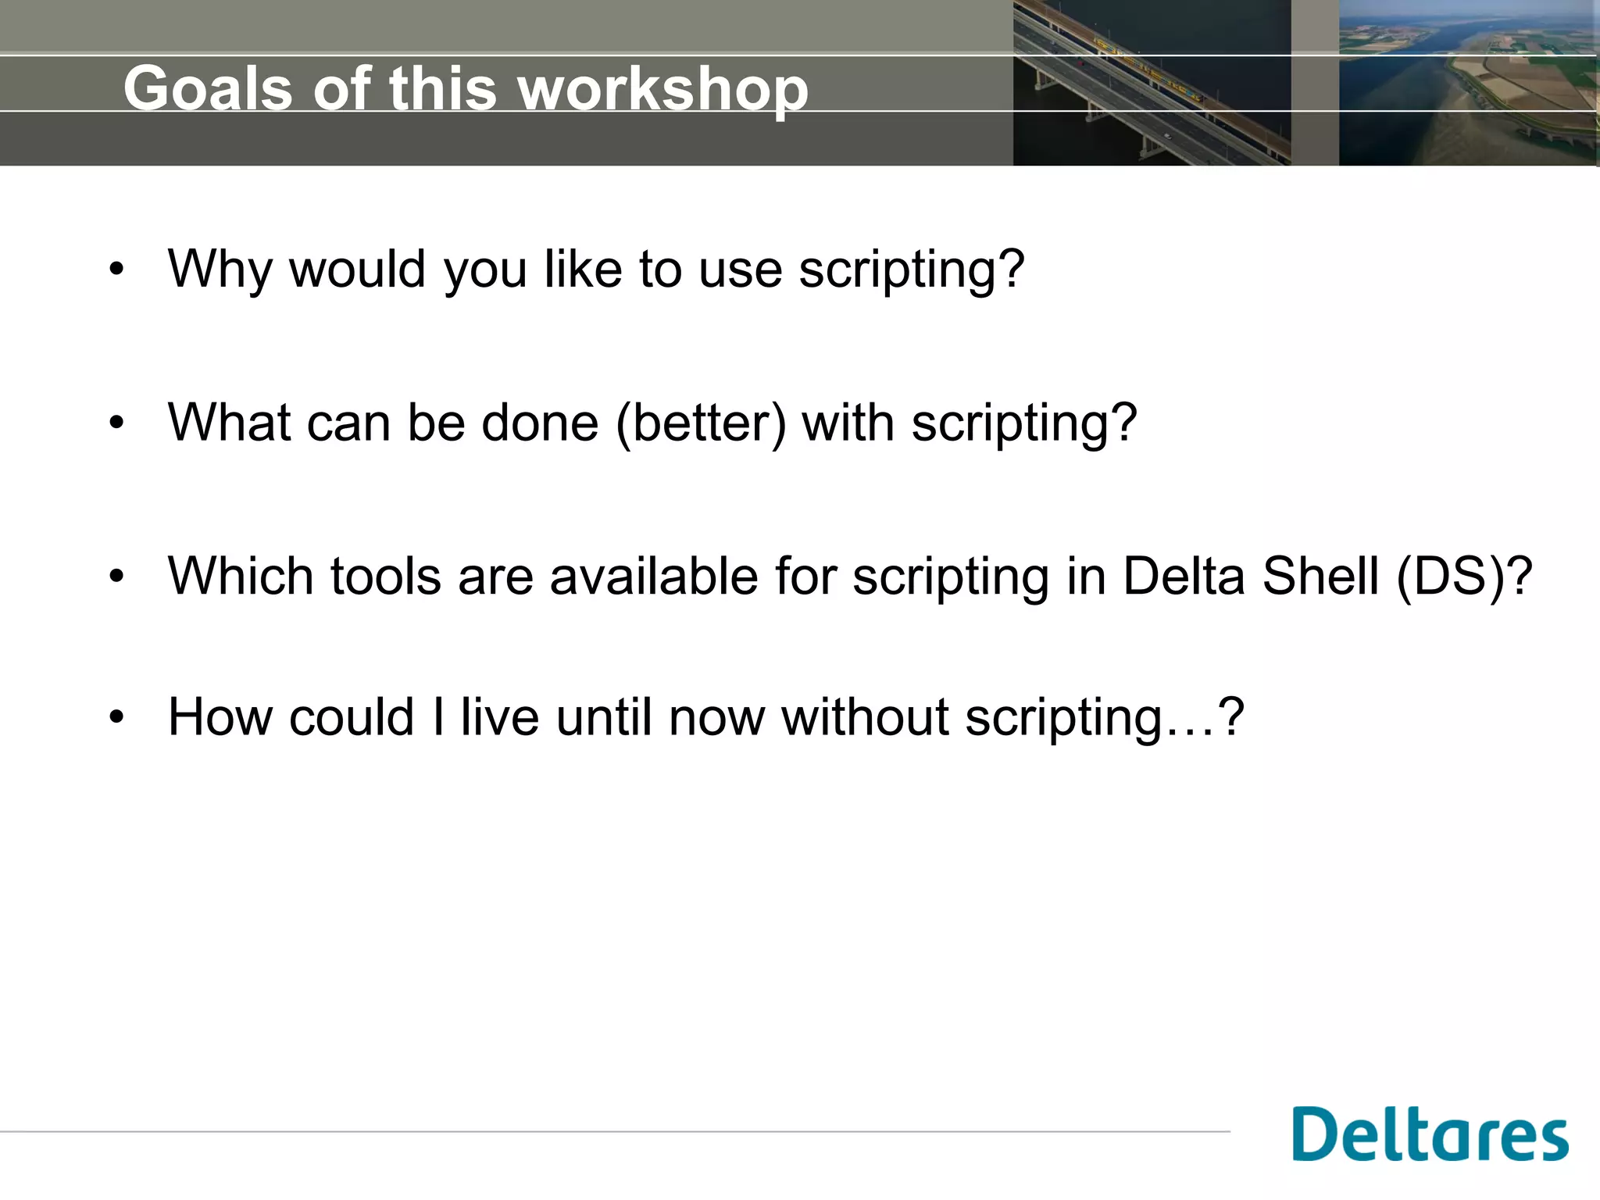Click the bridge photo in the header
Image resolution: width=1600 pixels, height=1200 pixels.
[x=1151, y=82]
